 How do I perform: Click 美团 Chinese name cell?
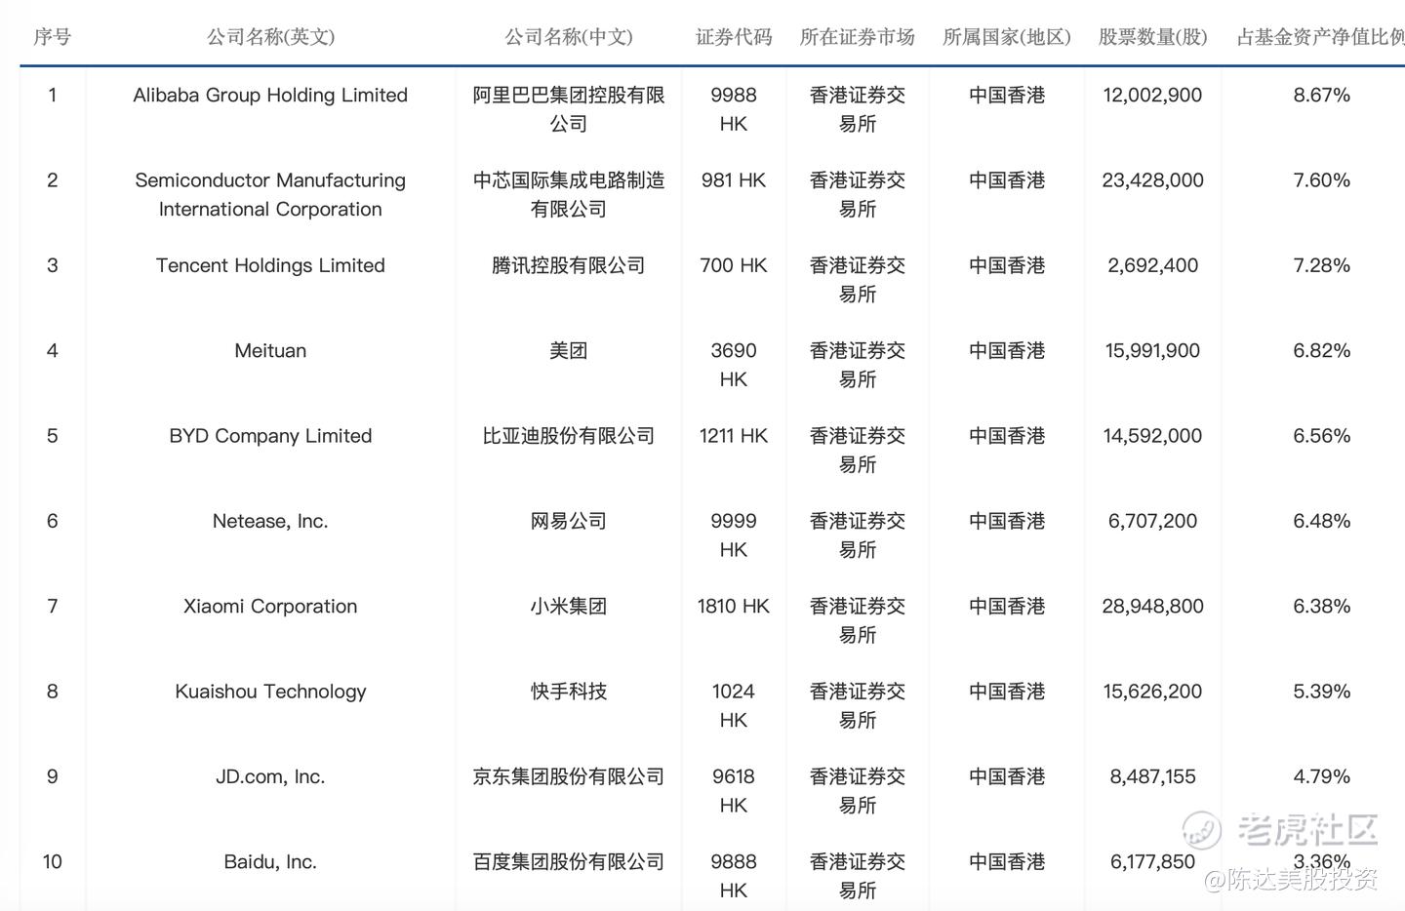pyautogui.click(x=569, y=350)
